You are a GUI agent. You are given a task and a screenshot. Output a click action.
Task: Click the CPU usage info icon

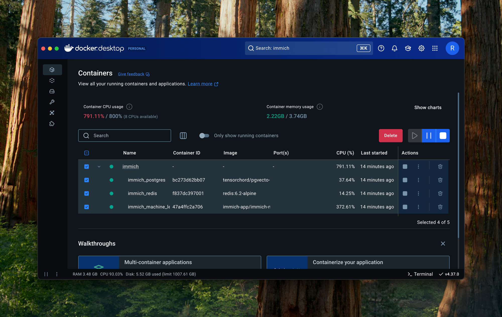point(129,107)
